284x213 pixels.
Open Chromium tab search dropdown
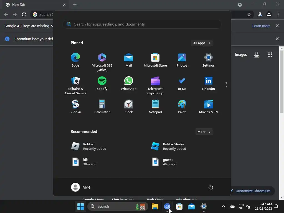(x=240, y=5)
